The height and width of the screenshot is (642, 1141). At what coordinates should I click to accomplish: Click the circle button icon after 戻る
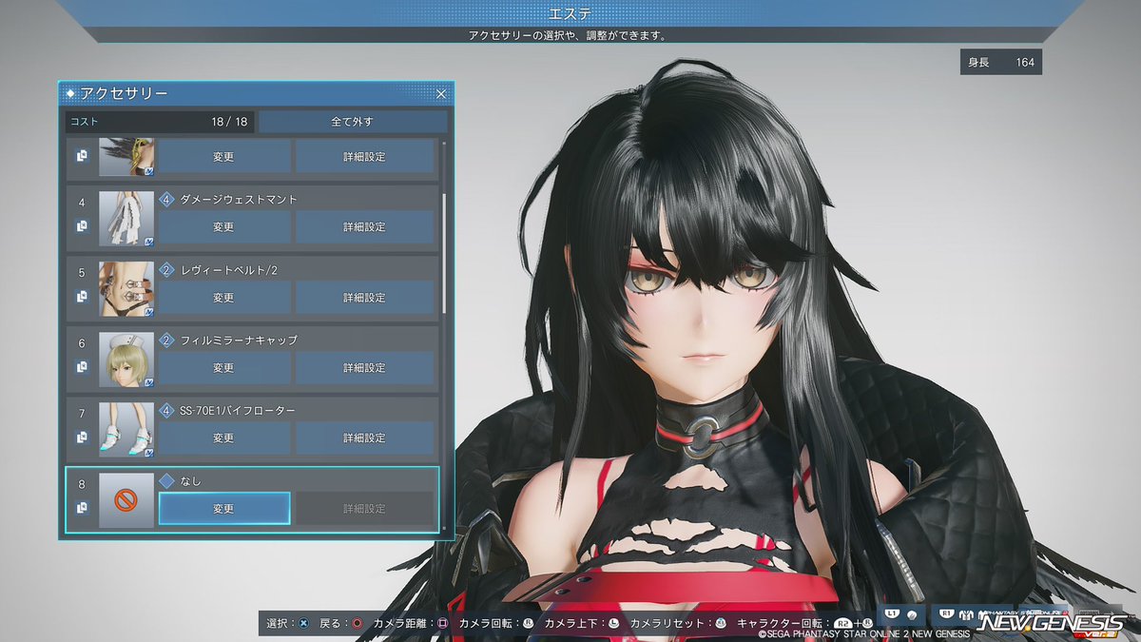click(x=356, y=624)
